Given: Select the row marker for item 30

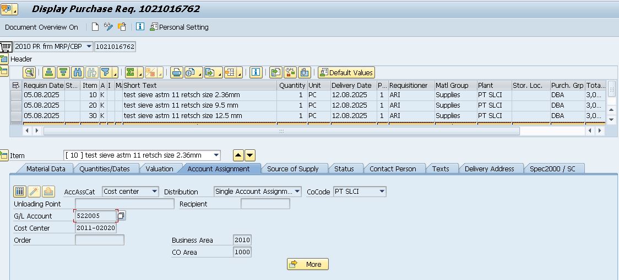Looking at the screenshot, I should click(16, 116).
